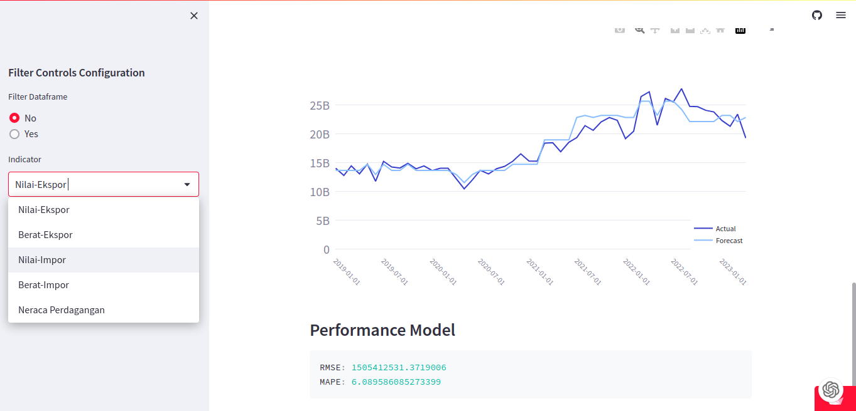Select the Pan tool in the chart toolbar
The height and width of the screenshot is (411, 856).
click(x=655, y=29)
